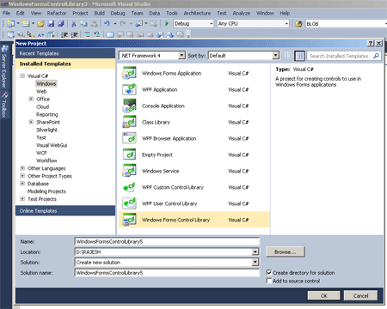The image size is (387, 309).
Task: Expand the Database tree node
Action: click(22, 184)
